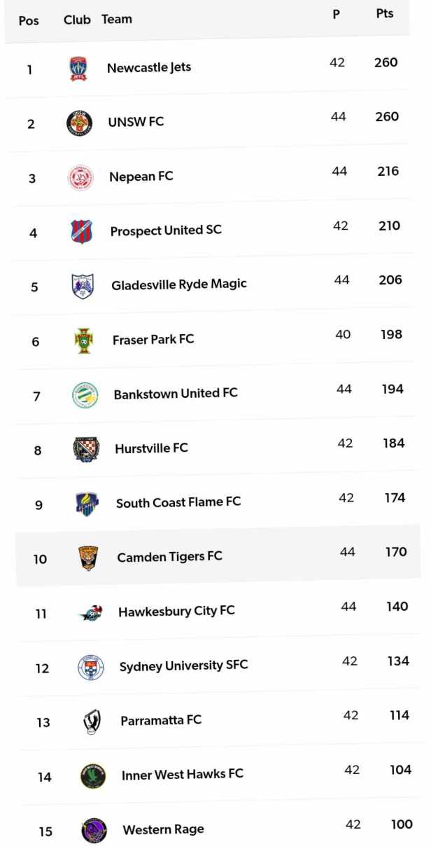Sort table by the Pts column header
431x849 pixels.
click(x=385, y=13)
